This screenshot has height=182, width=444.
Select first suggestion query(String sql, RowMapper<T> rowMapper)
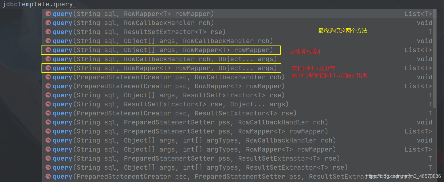pos(237,14)
